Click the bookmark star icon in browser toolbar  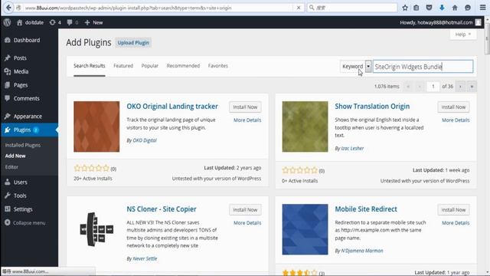tap(405, 8)
